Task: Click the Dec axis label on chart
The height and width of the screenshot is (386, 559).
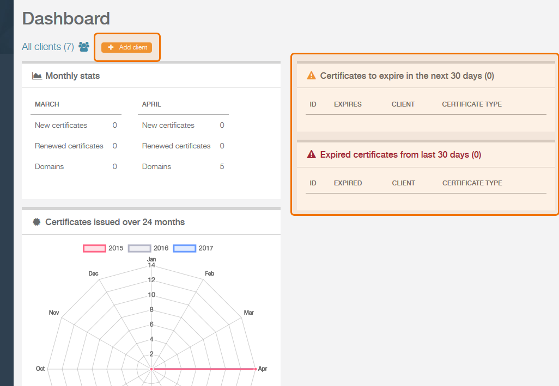Action: tap(93, 273)
